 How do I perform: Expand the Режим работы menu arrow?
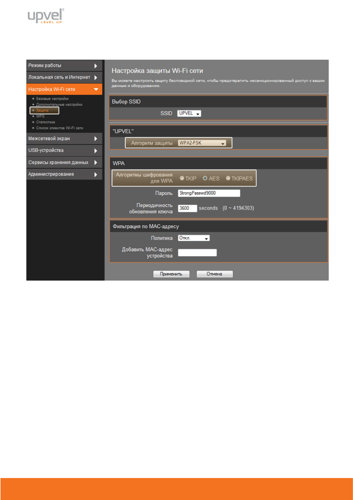point(96,66)
